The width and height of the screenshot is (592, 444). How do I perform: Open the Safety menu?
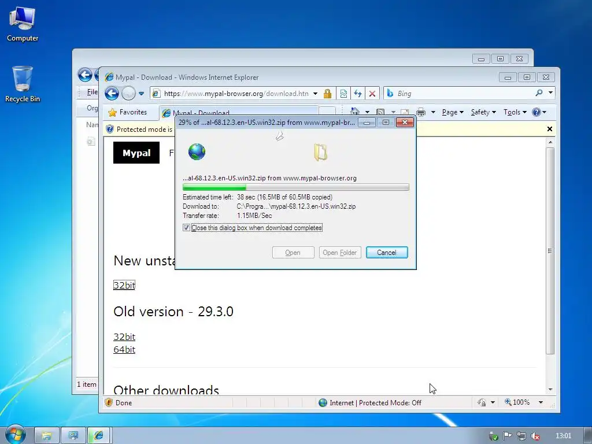pos(483,112)
